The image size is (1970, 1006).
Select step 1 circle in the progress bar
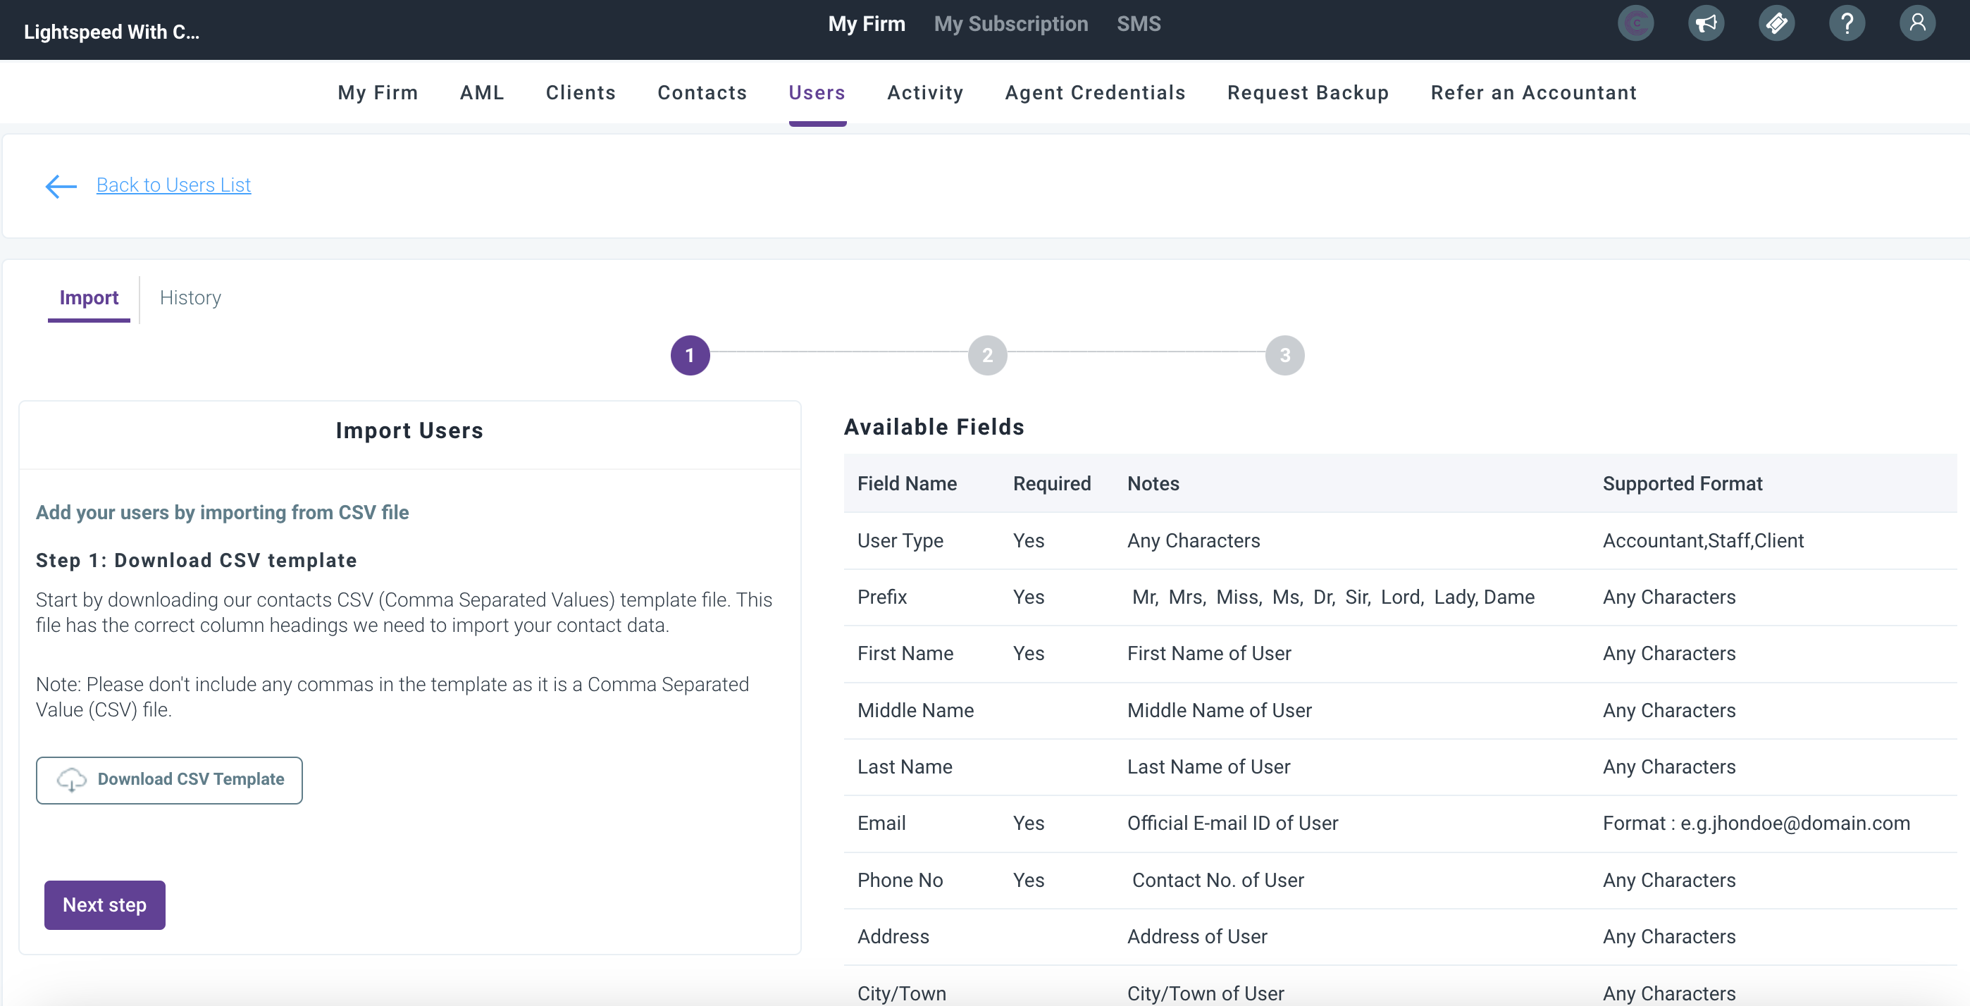pos(690,356)
